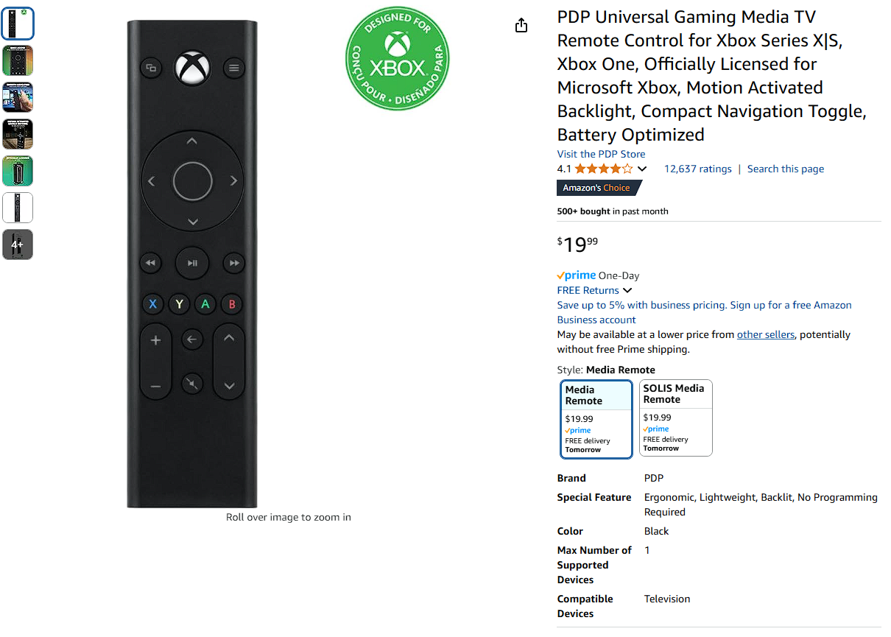The width and height of the screenshot is (891, 637).
Task: Choose the SOLIS Media Remote style option
Action: click(x=675, y=418)
